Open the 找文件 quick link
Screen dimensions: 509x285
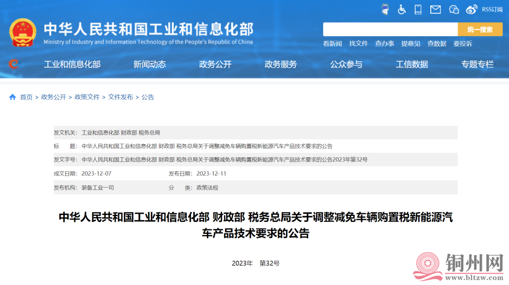point(358,43)
